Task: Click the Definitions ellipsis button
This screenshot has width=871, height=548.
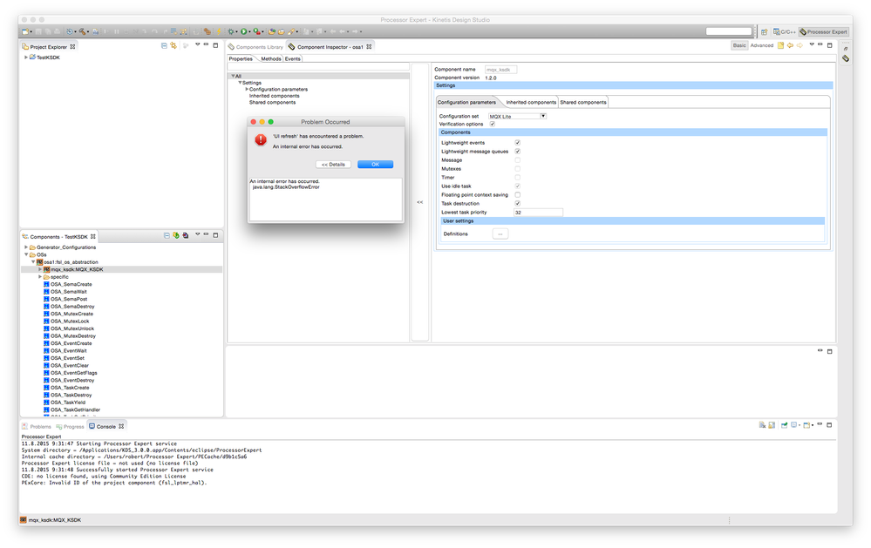Action: coord(500,233)
